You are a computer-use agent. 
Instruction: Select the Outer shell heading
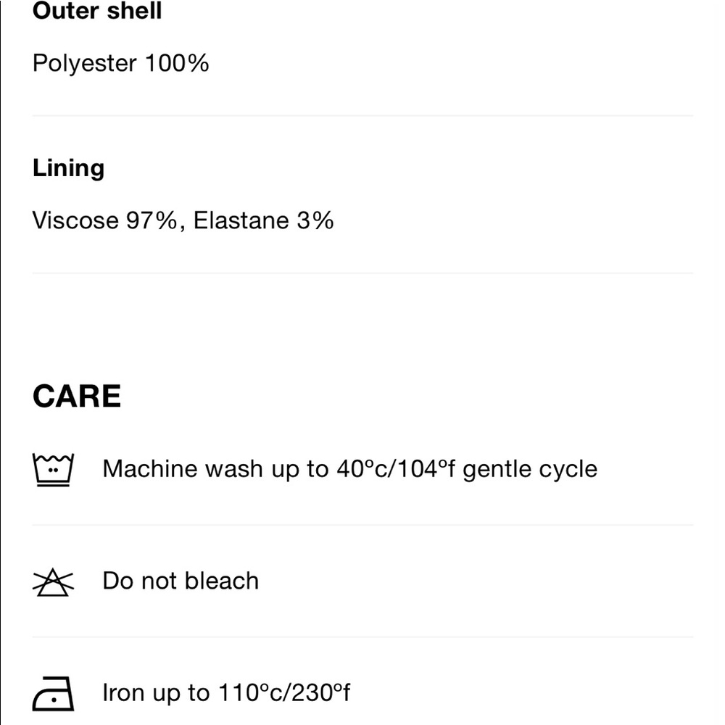tap(97, 10)
